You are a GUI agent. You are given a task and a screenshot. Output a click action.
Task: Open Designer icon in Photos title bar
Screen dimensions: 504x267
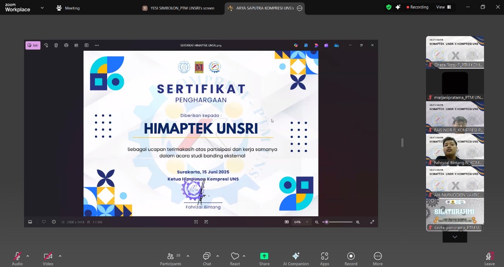point(306,45)
